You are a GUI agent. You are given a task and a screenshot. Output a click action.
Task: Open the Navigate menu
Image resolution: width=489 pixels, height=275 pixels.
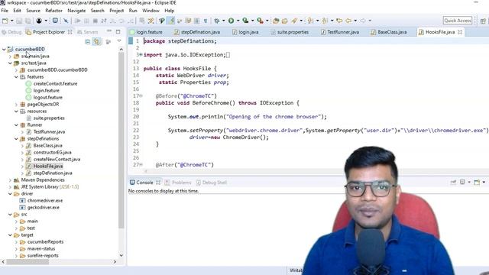coord(76,11)
